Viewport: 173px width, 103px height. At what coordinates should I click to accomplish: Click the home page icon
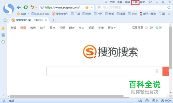pyautogui.click(x=5, y=20)
